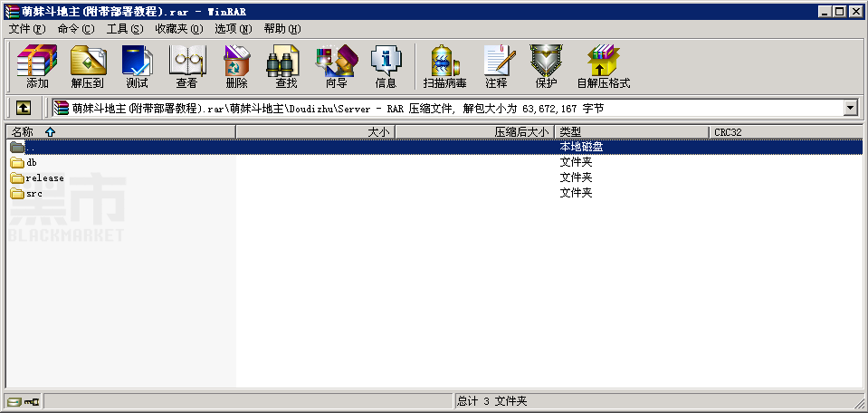The image size is (868, 413).
Task: Sort by Size (大小) column header
Action: (316, 132)
